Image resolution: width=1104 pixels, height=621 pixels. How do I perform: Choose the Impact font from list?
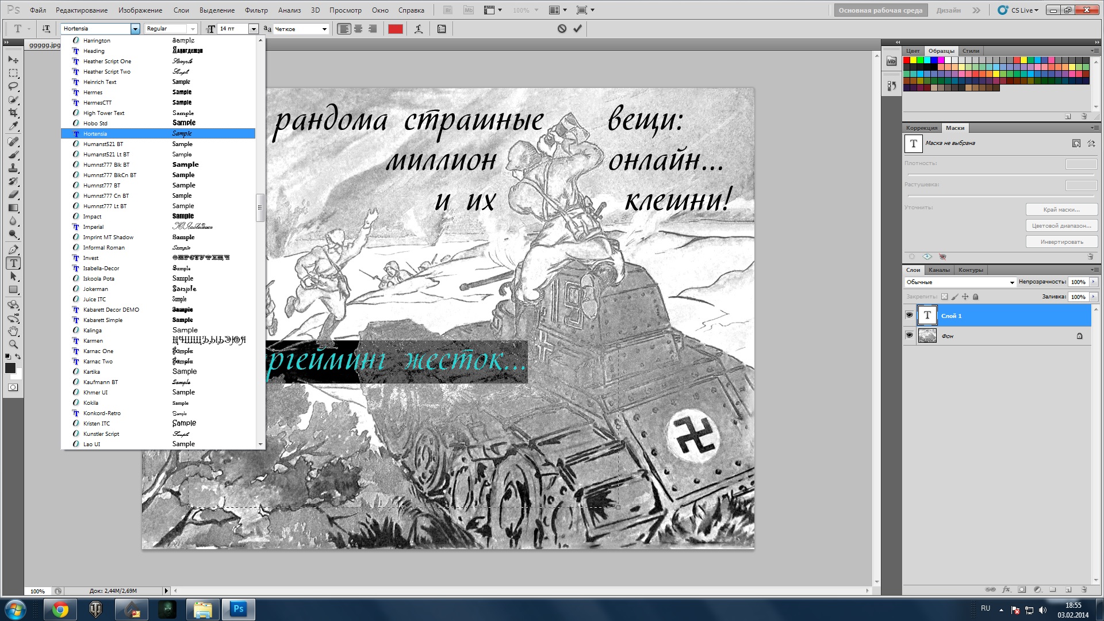click(x=92, y=217)
